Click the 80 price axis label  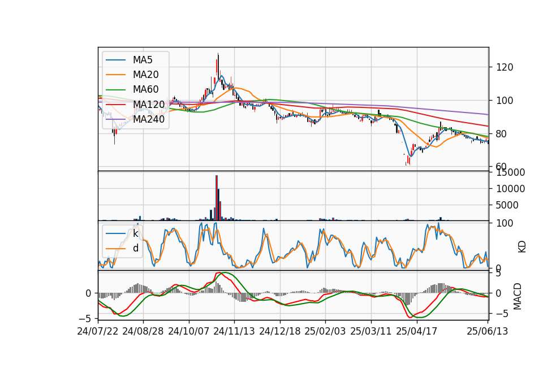pos(502,134)
